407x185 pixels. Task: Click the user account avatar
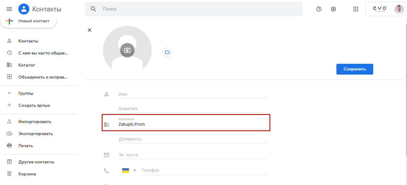(399, 9)
